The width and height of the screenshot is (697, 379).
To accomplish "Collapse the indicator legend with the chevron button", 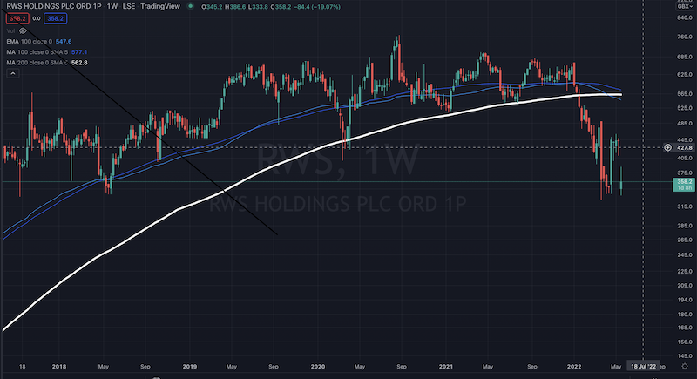I will coord(13,73).
